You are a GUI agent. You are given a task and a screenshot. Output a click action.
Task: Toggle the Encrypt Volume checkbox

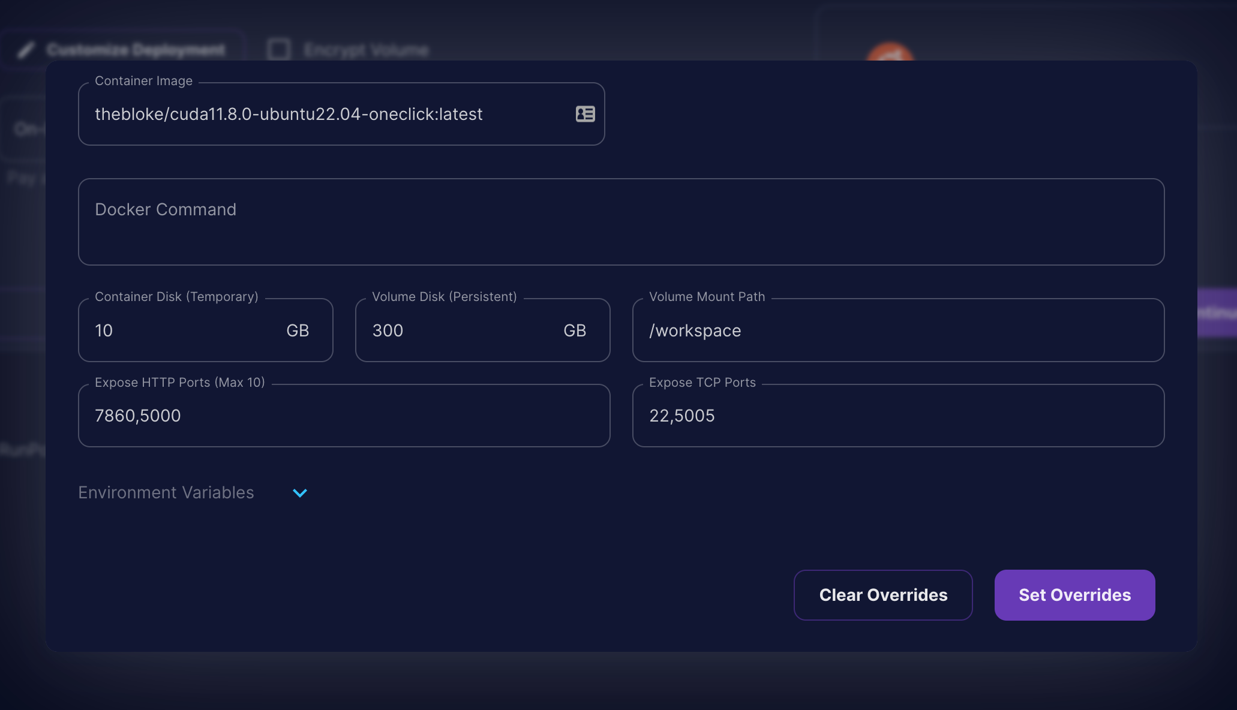click(279, 50)
